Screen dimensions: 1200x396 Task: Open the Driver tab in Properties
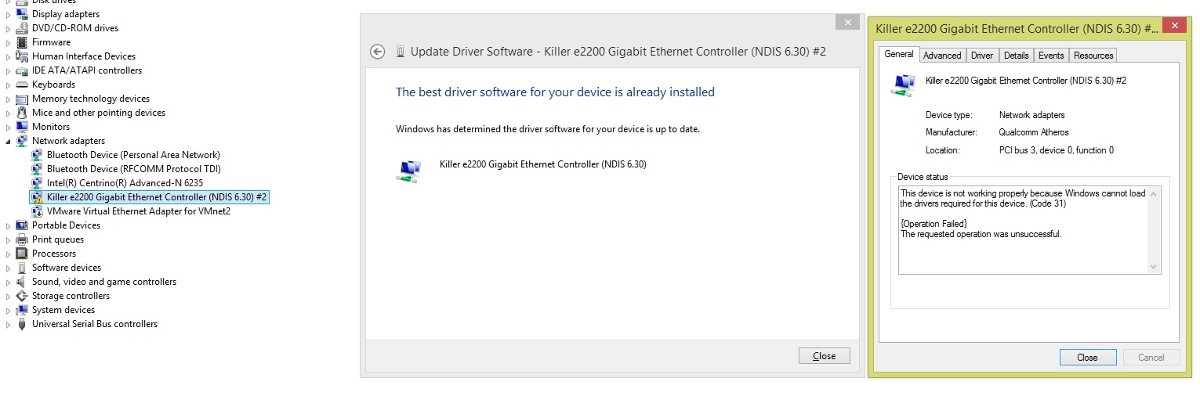pos(982,56)
